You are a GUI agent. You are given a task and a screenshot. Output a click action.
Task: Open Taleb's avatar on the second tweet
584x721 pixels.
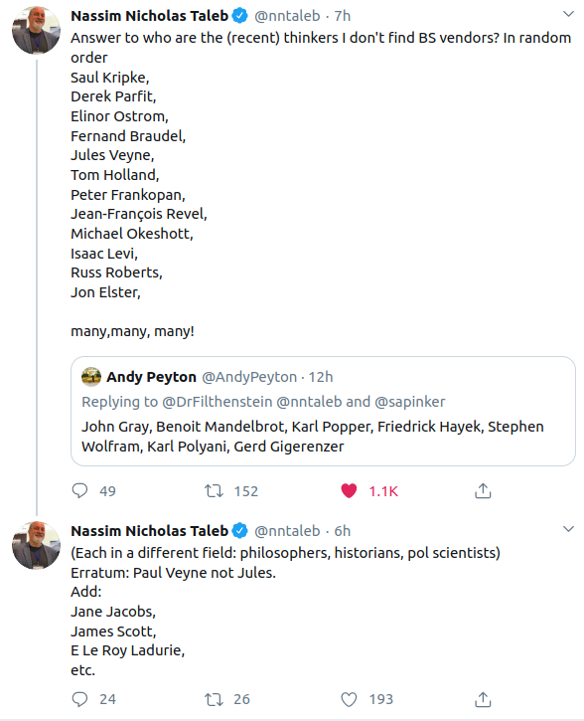37,545
